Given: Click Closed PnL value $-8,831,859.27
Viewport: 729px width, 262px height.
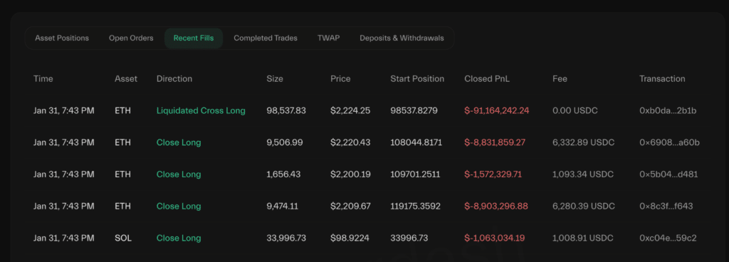Looking at the screenshot, I should pos(495,142).
